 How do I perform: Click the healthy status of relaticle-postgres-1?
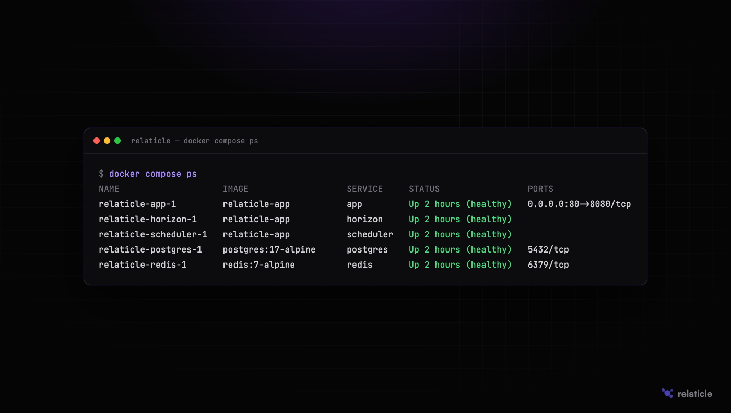click(x=461, y=249)
